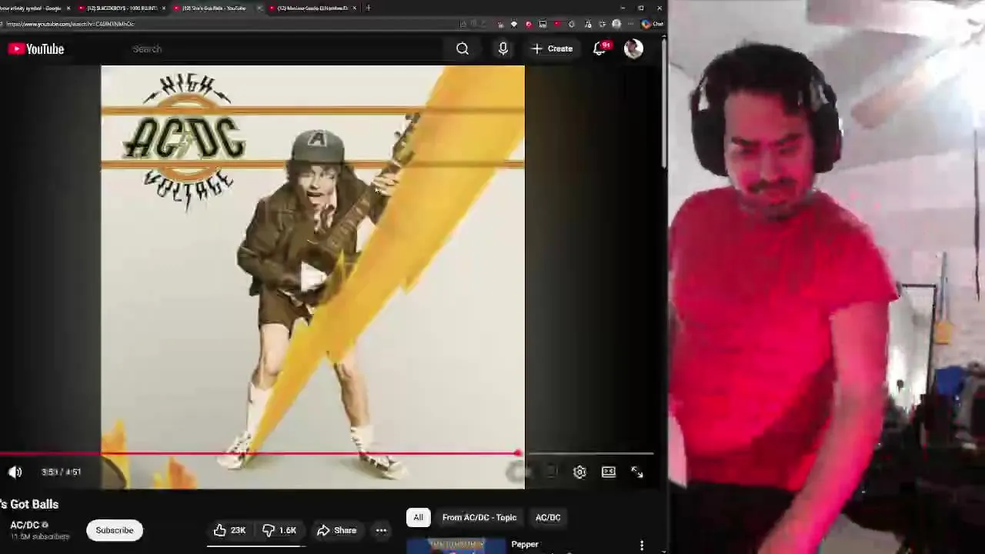Image resolution: width=985 pixels, height=554 pixels.
Task: Switch to the Maximo Grado browser tab
Action: pos(312,8)
